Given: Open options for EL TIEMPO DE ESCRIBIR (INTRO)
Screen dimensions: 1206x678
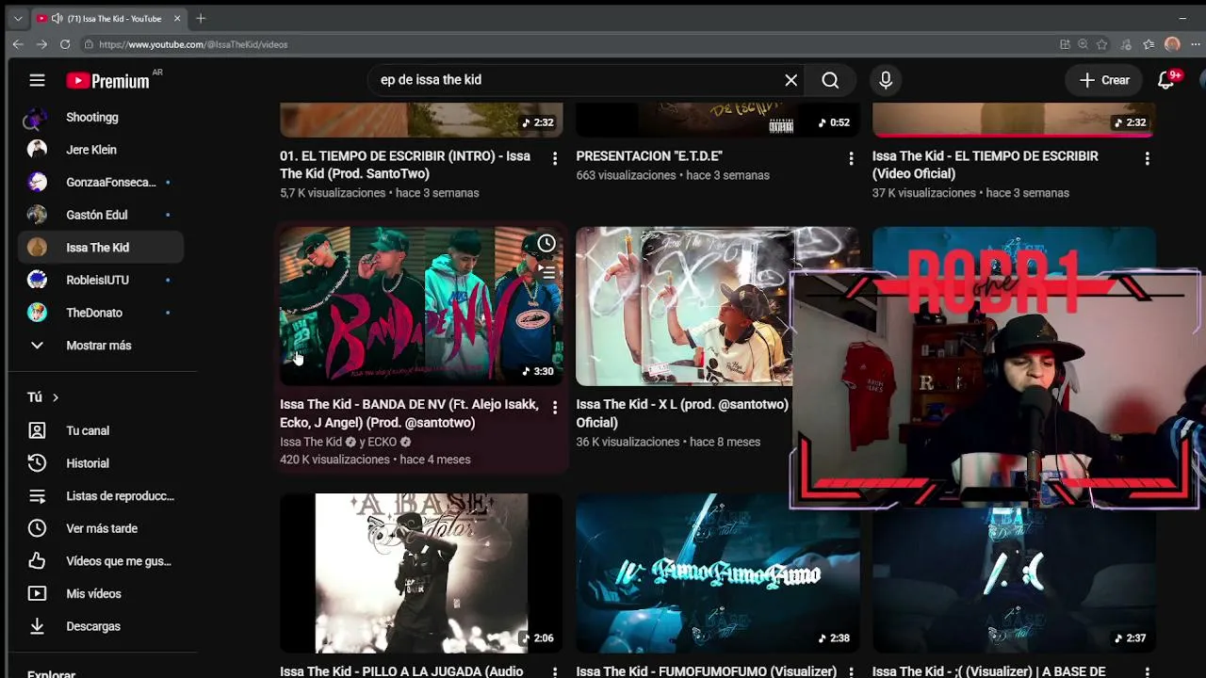Looking at the screenshot, I should [555, 158].
